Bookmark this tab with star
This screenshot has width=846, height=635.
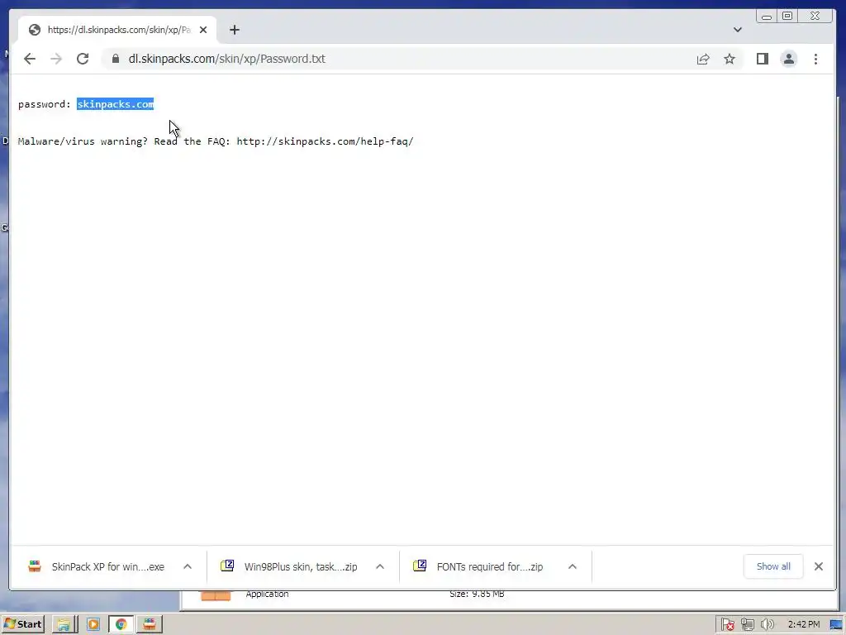tap(730, 59)
